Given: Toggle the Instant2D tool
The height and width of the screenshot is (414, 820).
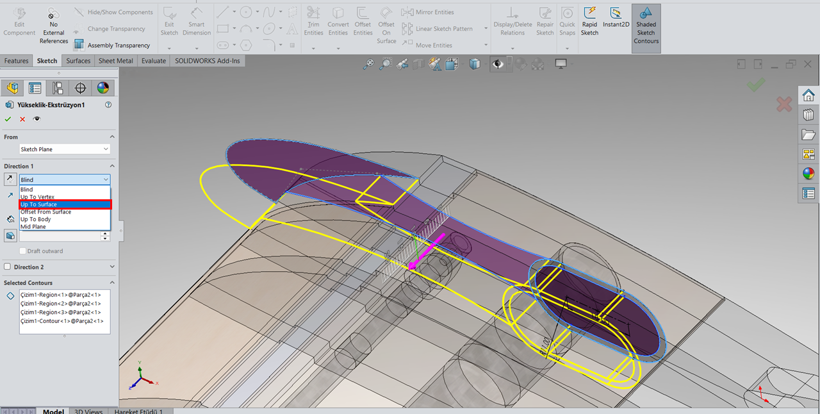Looking at the screenshot, I should pos(616,14).
